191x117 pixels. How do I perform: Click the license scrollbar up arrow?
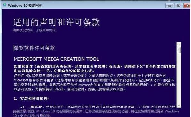pyautogui.click(x=179, y=45)
